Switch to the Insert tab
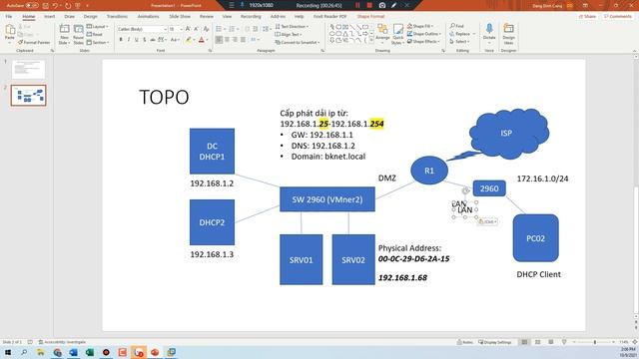Image resolution: width=639 pixels, height=359 pixels. [49, 17]
